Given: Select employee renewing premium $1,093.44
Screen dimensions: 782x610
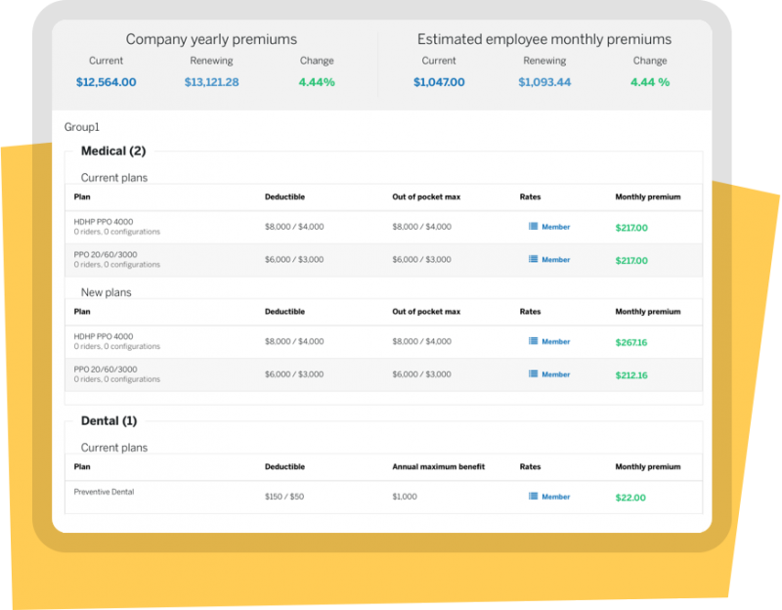Looking at the screenshot, I should pos(544,82).
